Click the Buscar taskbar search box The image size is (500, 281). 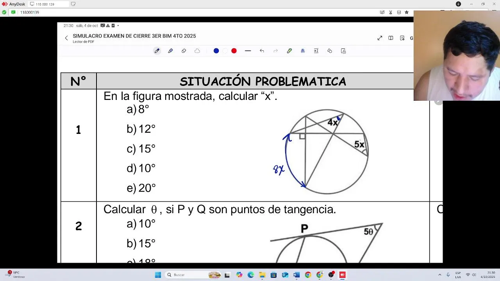coord(193,275)
